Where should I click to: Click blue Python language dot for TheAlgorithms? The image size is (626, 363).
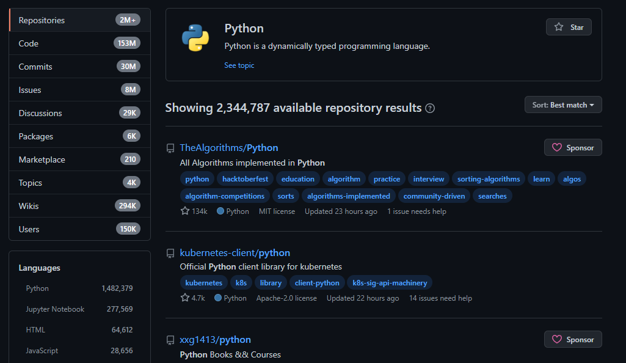[220, 211]
